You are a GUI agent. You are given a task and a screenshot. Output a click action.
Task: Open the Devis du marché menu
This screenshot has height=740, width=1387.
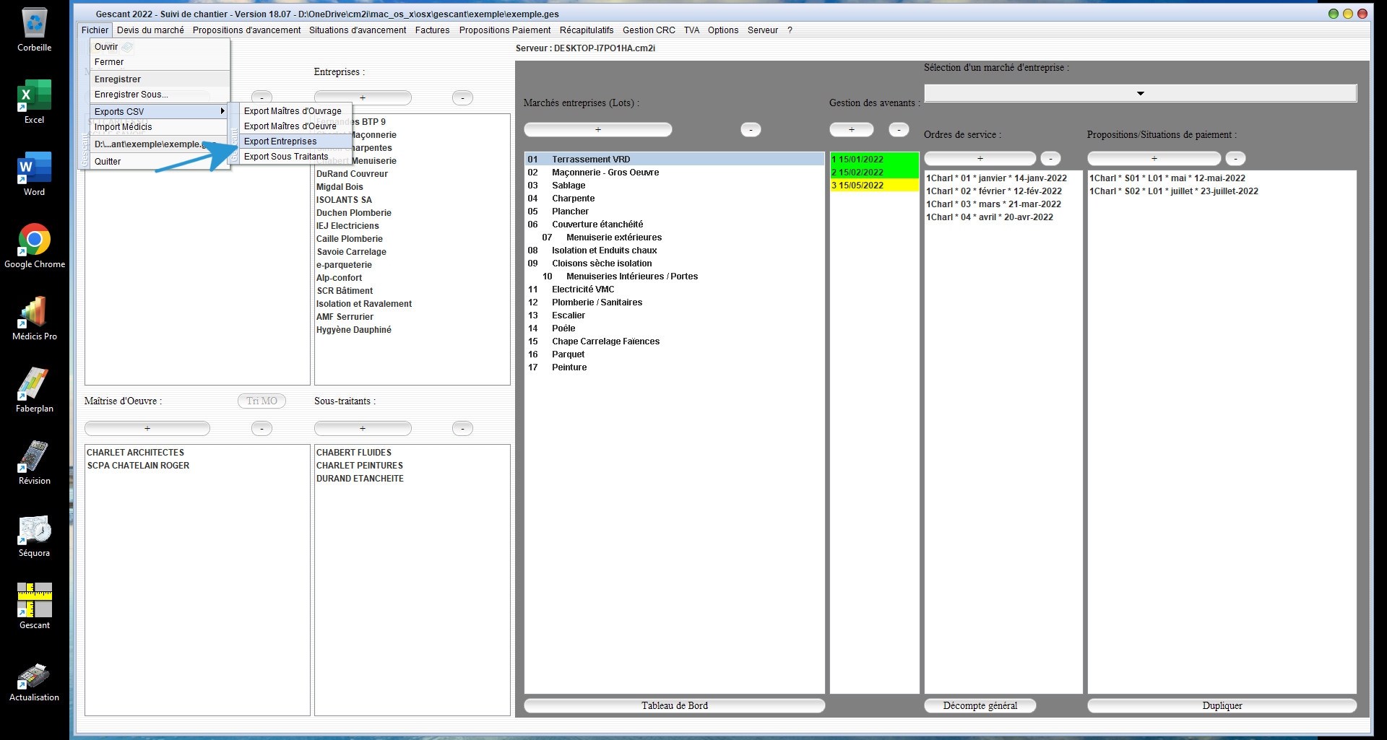click(150, 30)
